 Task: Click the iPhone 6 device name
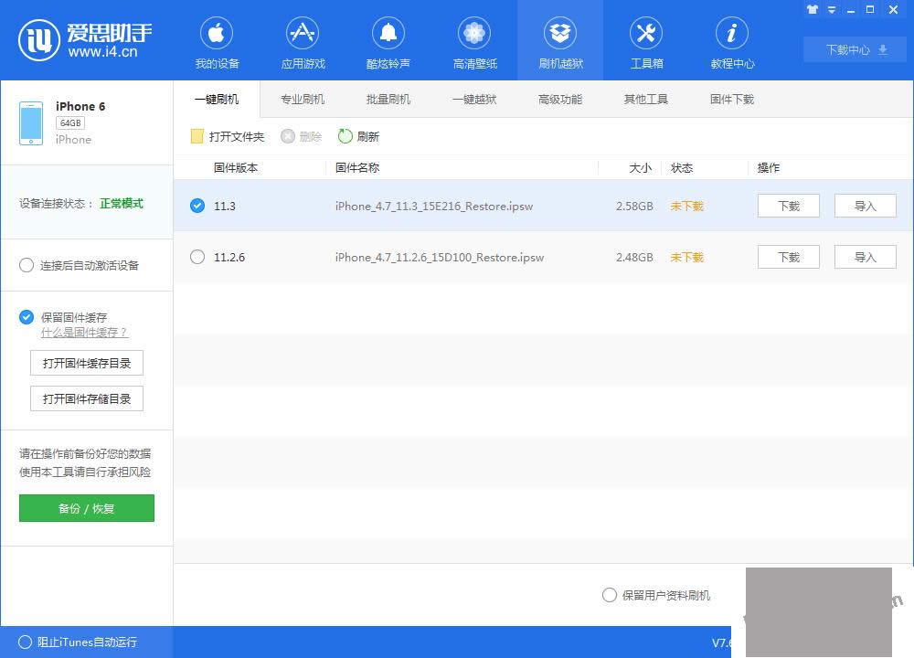80,106
